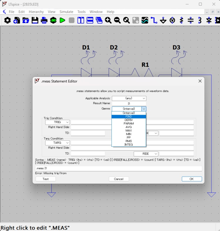Choose DERIV from the Genre list
220x231 pixels.
(129, 120)
